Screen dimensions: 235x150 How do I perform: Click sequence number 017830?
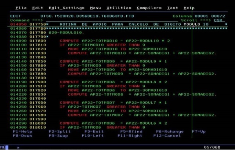pos(37,53)
